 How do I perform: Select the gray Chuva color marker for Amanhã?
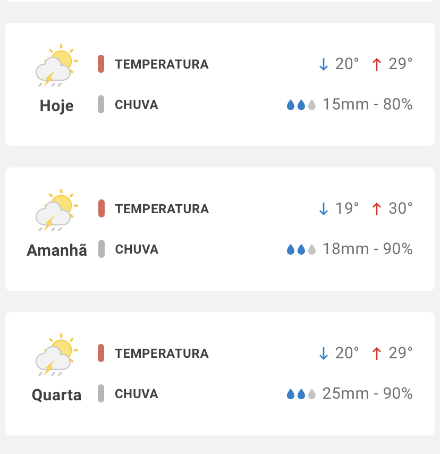(x=101, y=249)
